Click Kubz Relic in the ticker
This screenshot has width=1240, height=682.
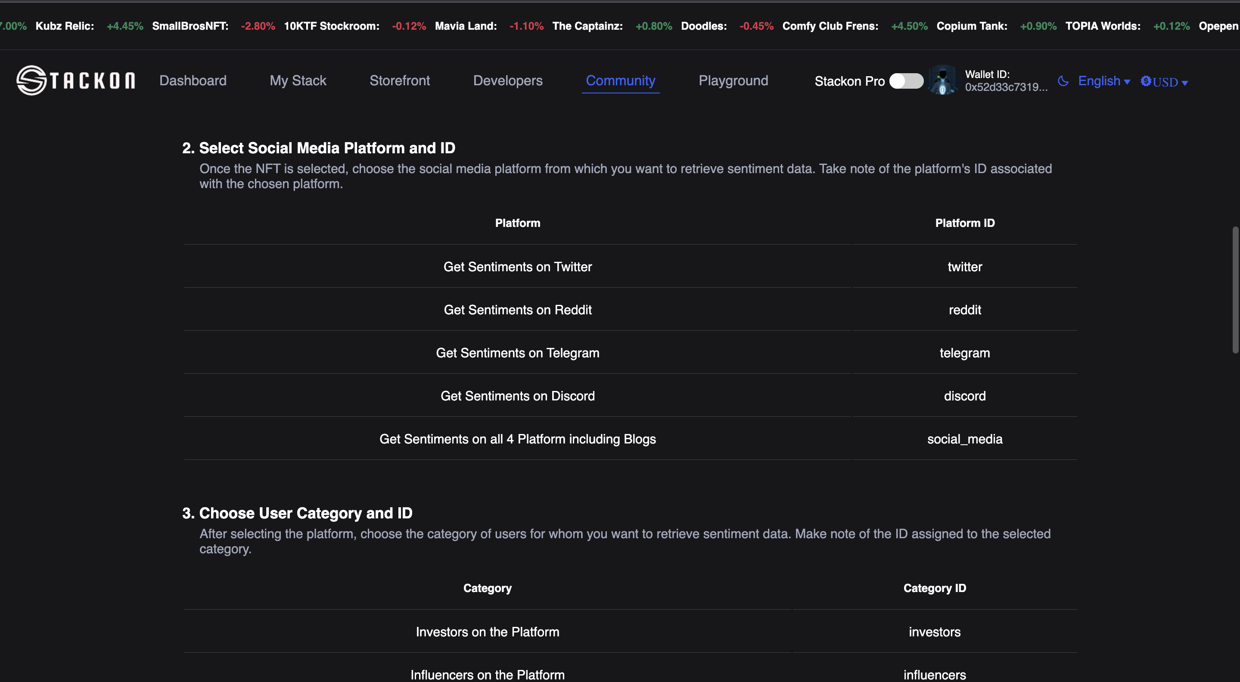click(x=65, y=26)
